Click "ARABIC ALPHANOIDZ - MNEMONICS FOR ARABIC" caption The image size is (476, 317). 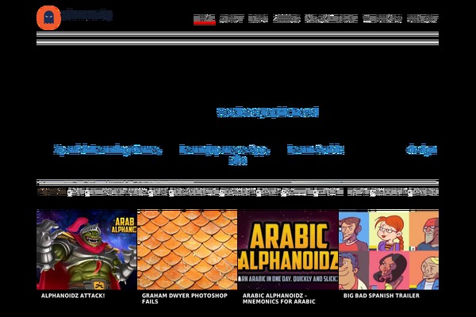pyautogui.click(x=278, y=299)
